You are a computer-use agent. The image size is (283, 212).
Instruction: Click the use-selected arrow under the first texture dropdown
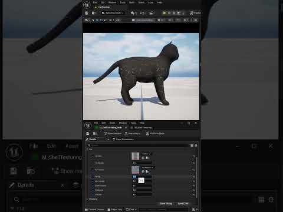coord(143,158)
